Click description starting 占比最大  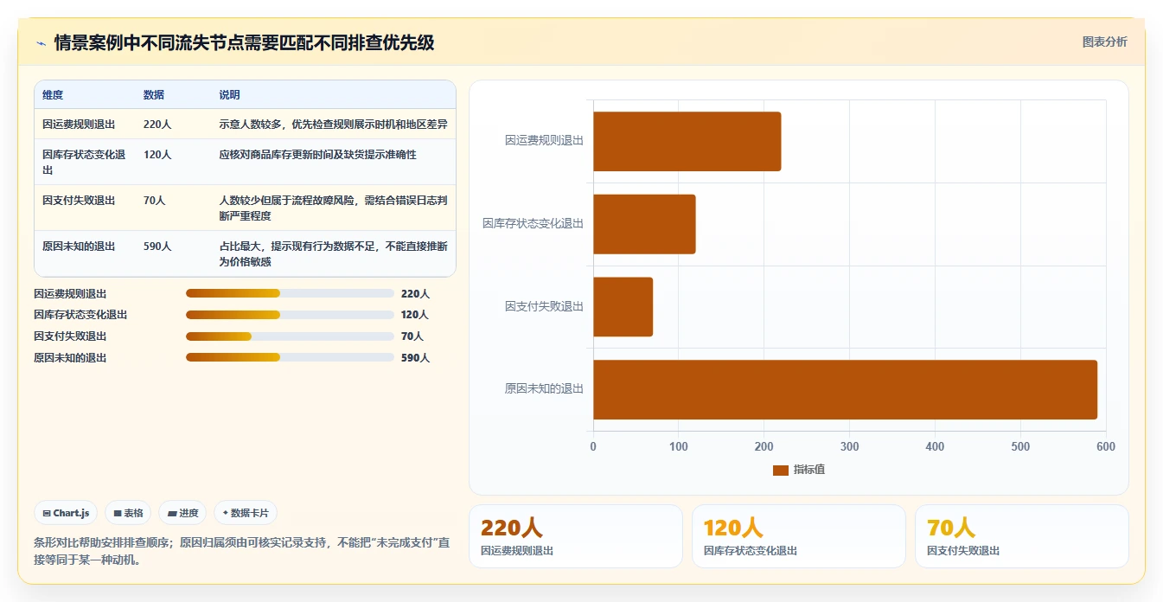(334, 253)
